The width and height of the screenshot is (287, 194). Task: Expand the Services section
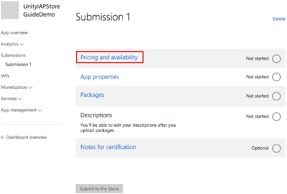11,99
